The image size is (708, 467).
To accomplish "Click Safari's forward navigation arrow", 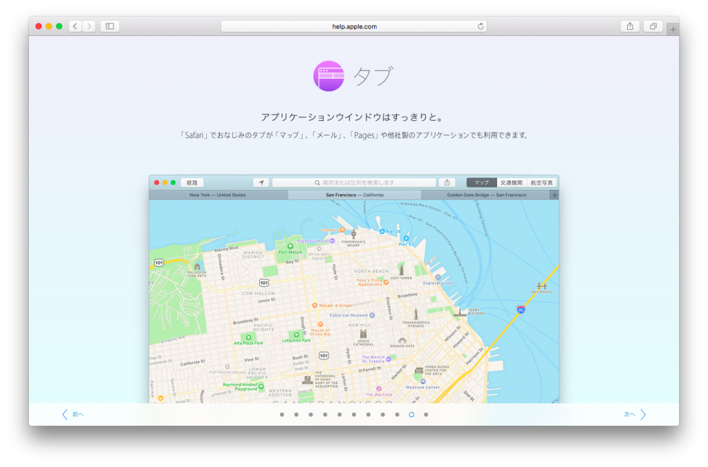I will (89, 26).
